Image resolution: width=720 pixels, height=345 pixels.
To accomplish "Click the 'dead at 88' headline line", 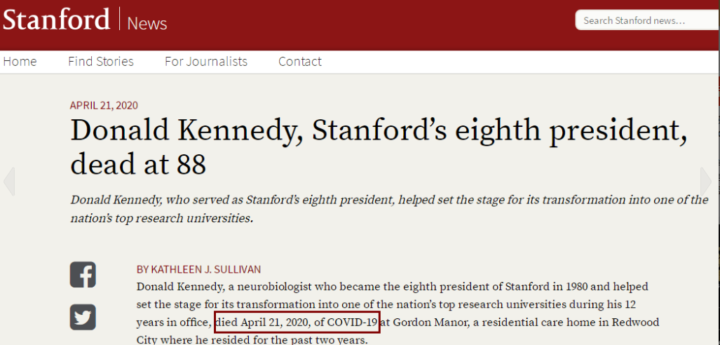I will 138,164.
